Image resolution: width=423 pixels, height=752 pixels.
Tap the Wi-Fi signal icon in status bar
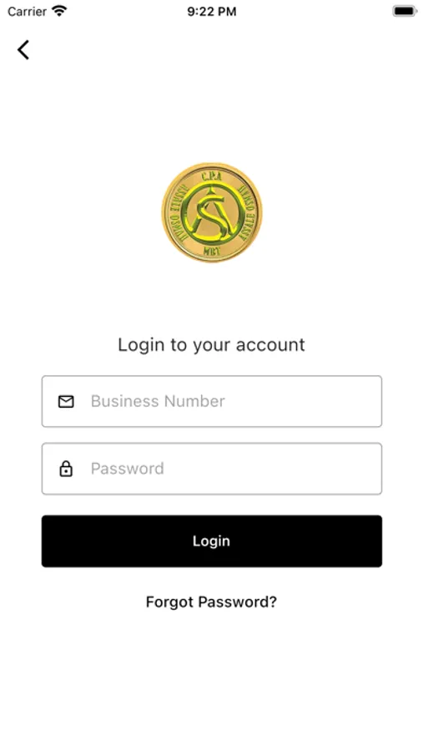tap(59, 11)
